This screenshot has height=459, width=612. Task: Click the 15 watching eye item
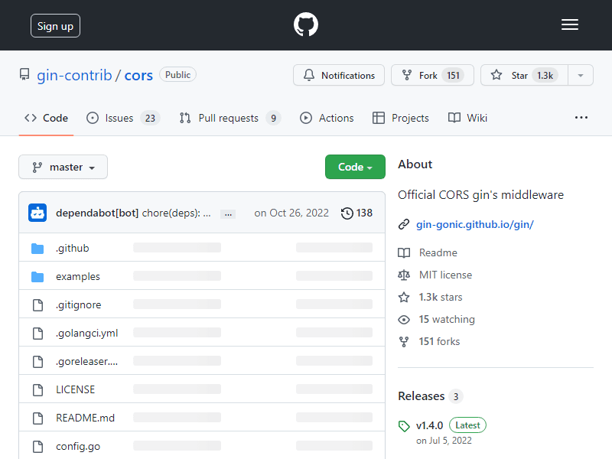coord(436,319)
